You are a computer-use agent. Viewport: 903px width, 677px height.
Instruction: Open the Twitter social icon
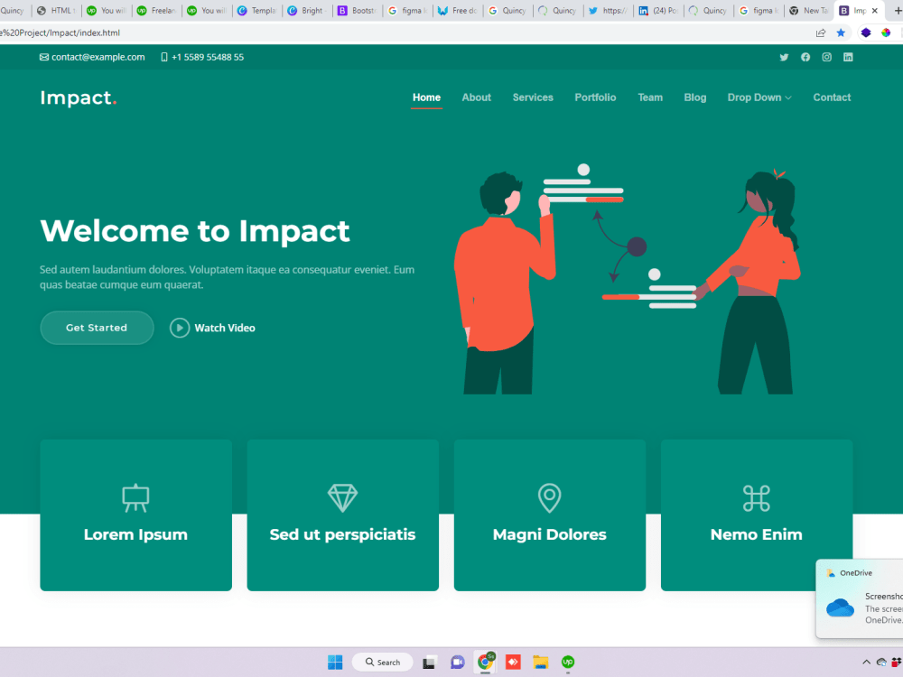pyautogui.click(x=784, y=57)
